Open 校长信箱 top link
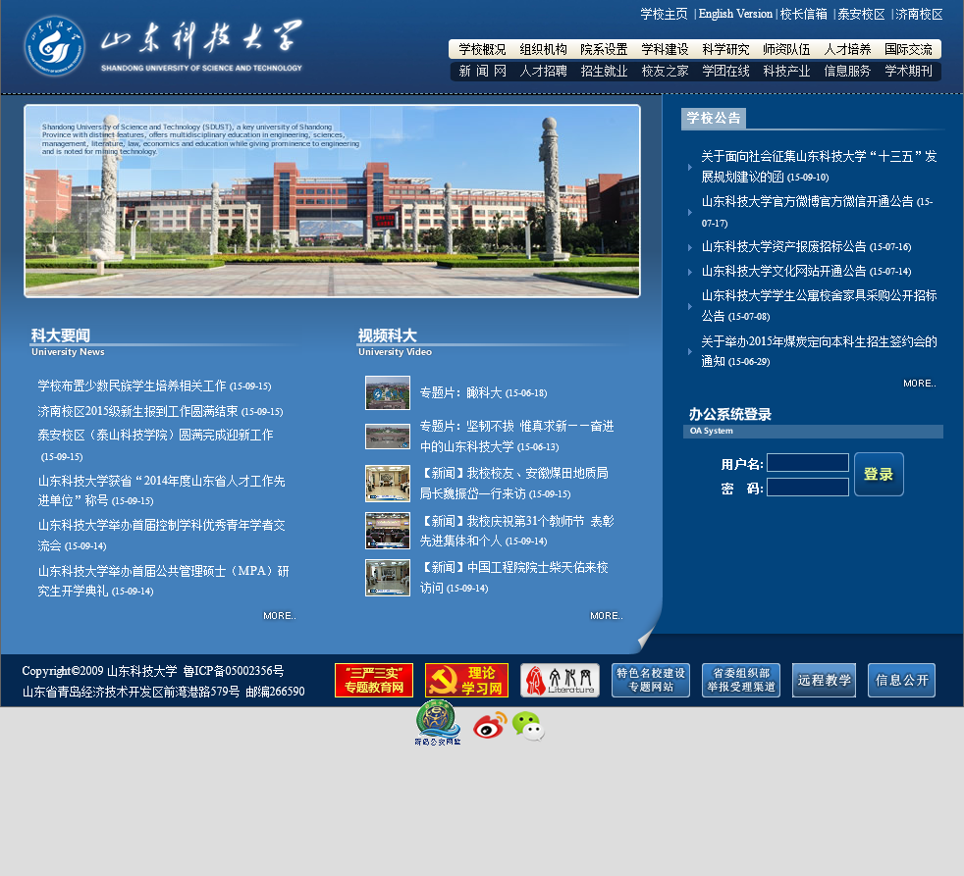 pyautogui.click(x=804, y=14)
